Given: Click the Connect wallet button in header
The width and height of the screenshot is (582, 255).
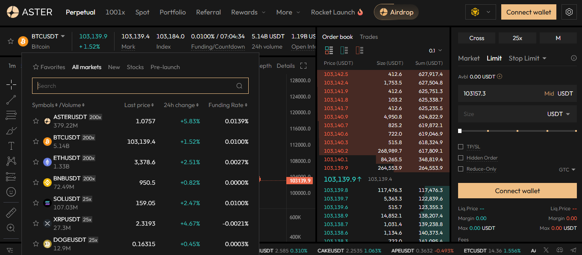Looking at the screenshot, I should point(529,12).
